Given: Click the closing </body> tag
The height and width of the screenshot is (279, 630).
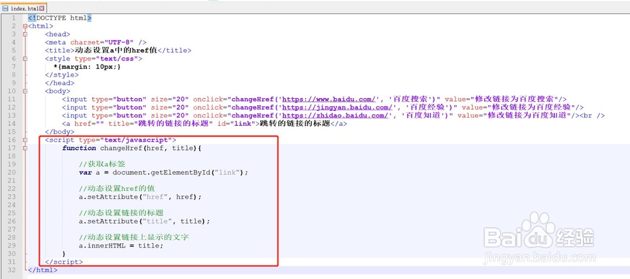Looking at the screenshot, I should pyautogui.click(x=60, y=132).
